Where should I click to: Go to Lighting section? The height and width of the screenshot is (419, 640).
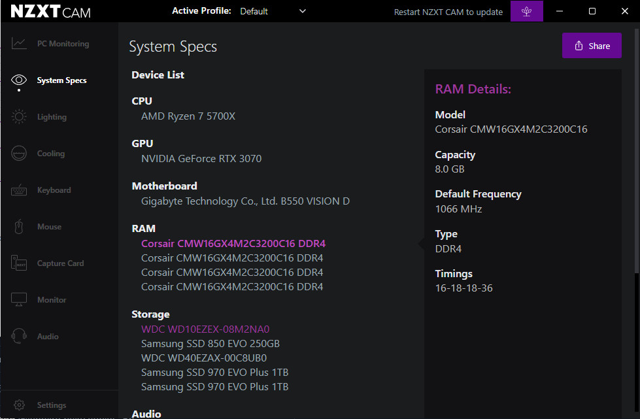coord(52,117)
